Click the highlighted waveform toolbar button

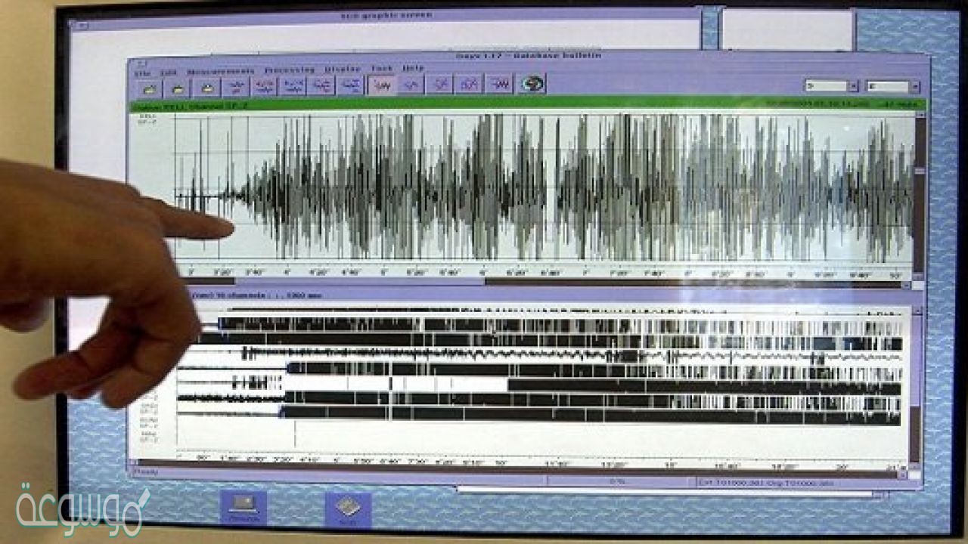click(x=382, y=85)
